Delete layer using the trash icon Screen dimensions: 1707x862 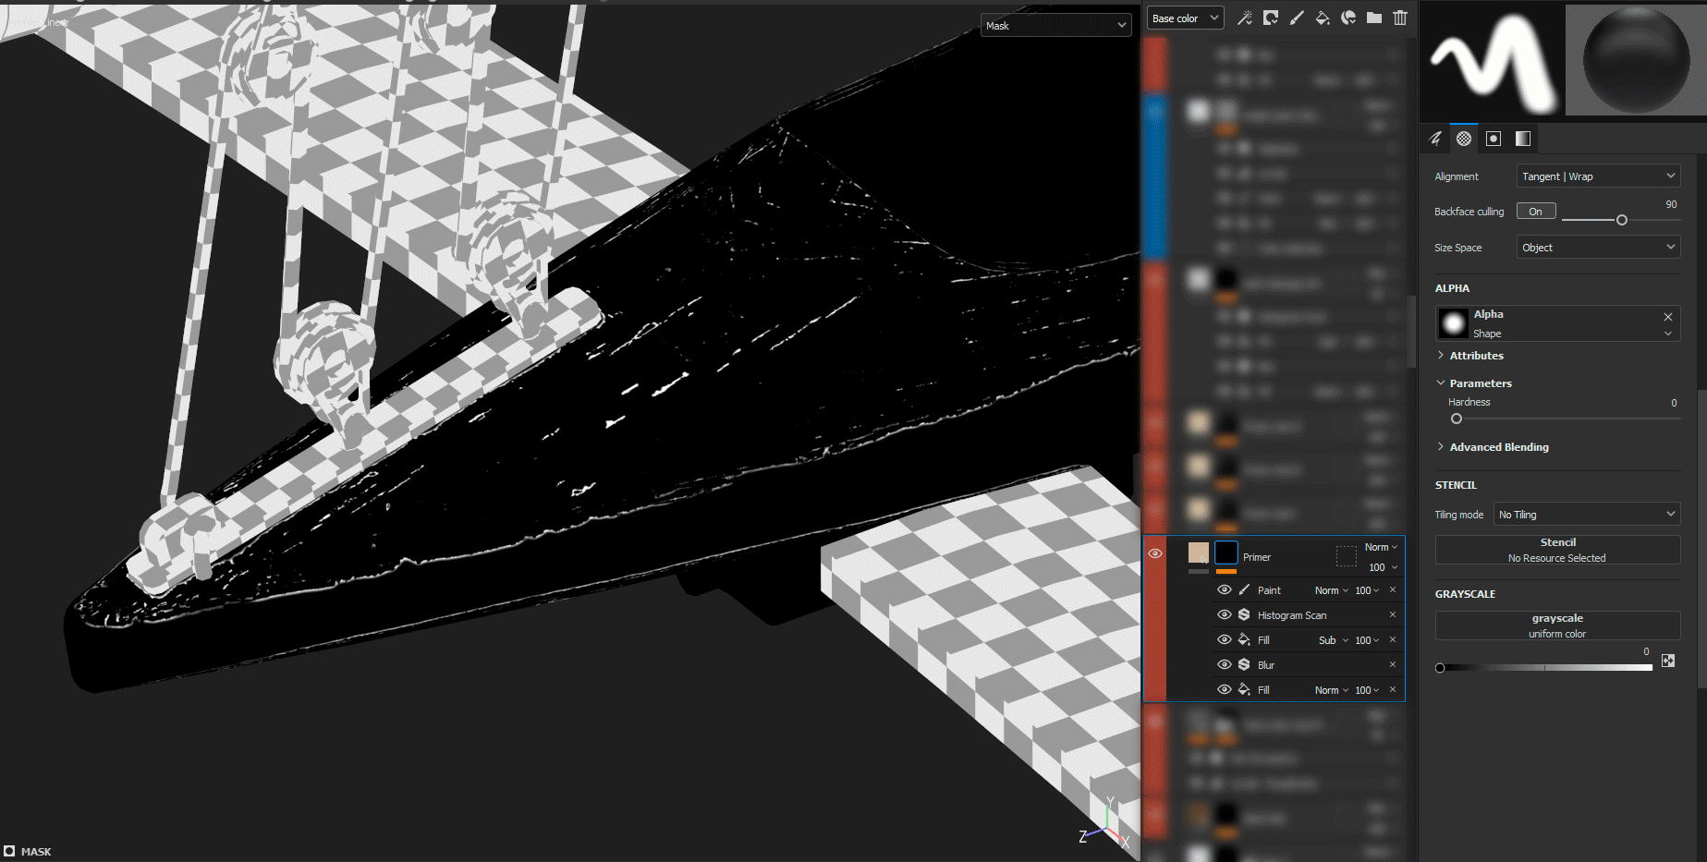1400,18
